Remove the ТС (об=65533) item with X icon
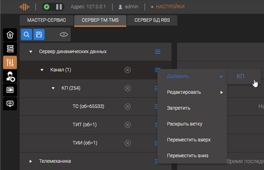The height and width of the screenshot is (170, 264). coord(127,106)
